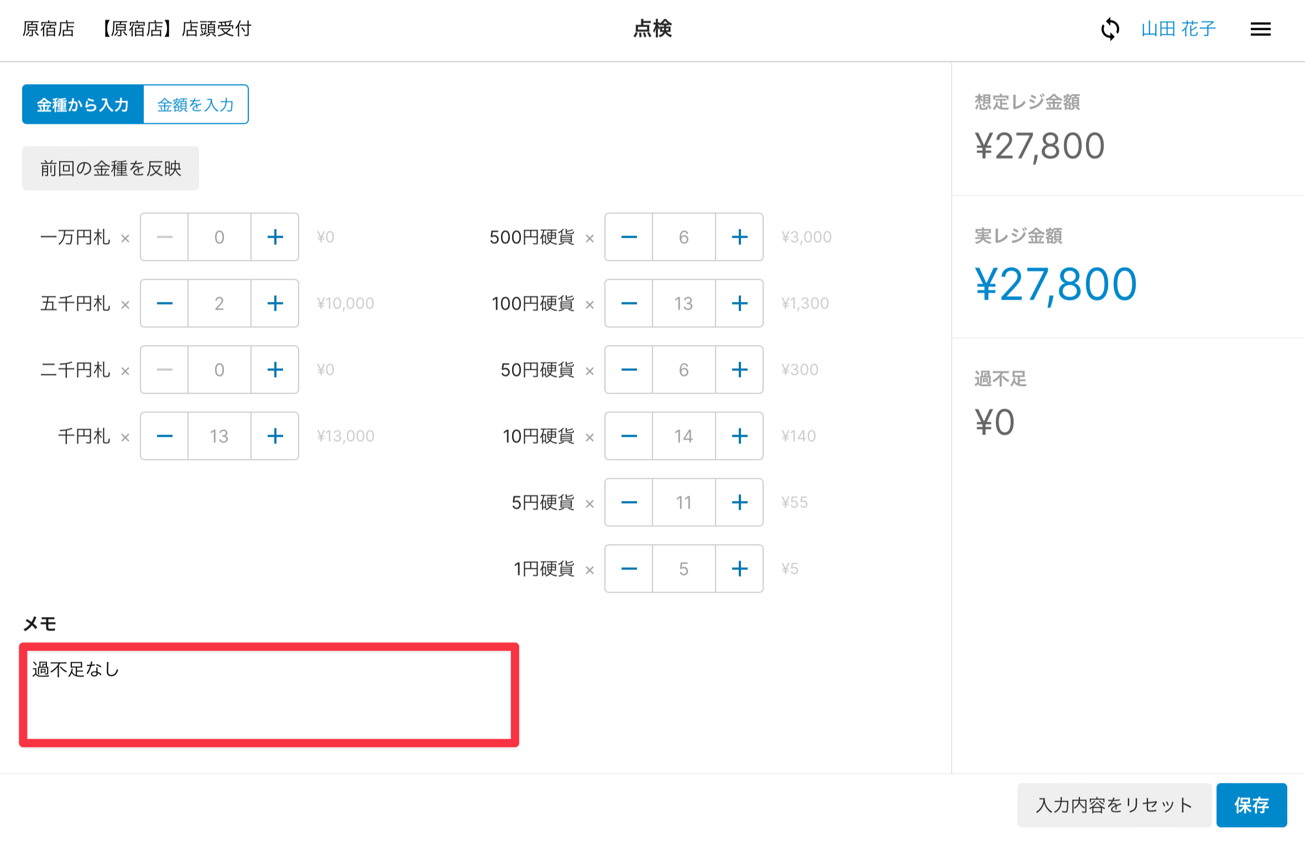Screen dimensions: 1305x842
Task: Increase 50円硬貨 count with plus
Action: (739, 370)
